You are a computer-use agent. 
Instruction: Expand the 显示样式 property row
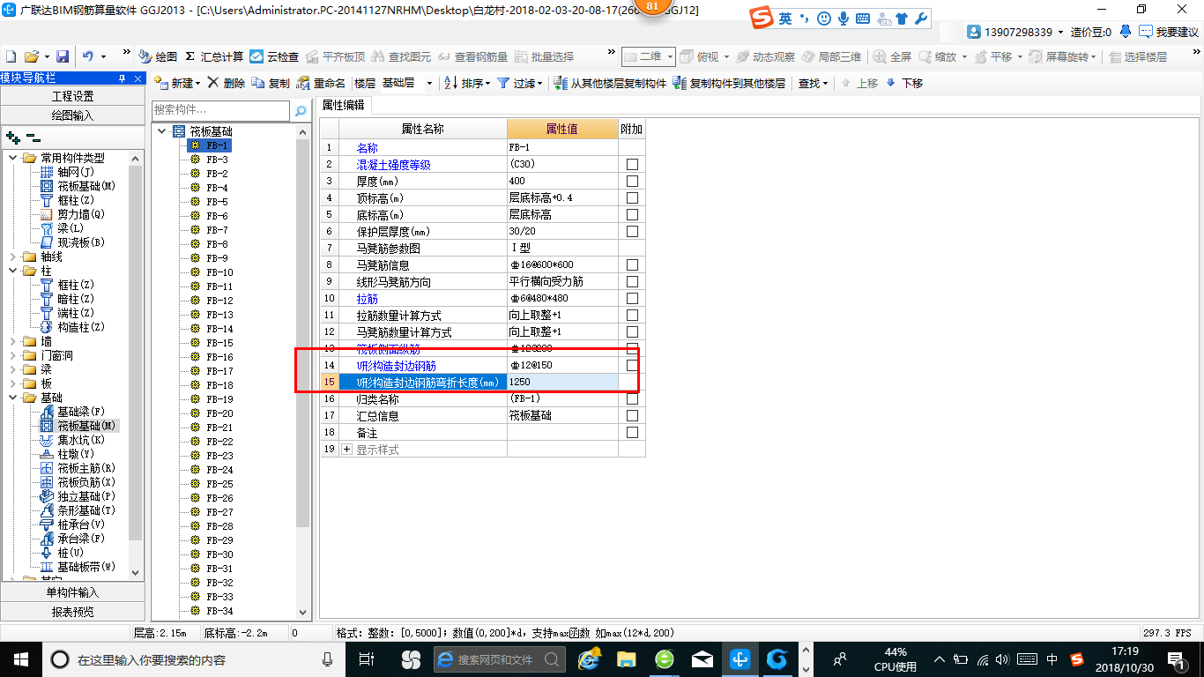point(346,450)
